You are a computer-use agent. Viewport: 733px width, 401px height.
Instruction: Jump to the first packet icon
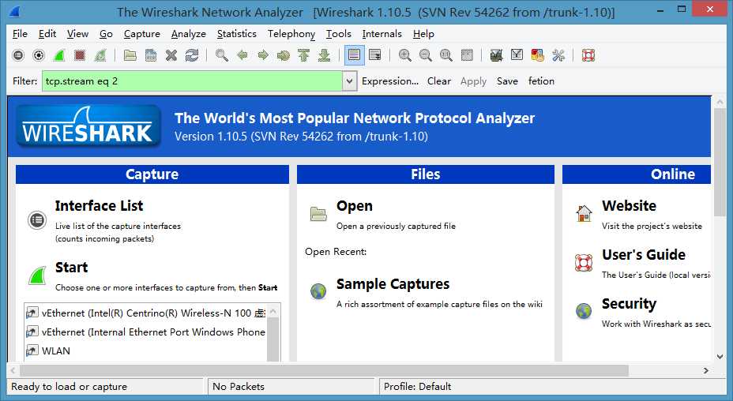click(304, 55)
